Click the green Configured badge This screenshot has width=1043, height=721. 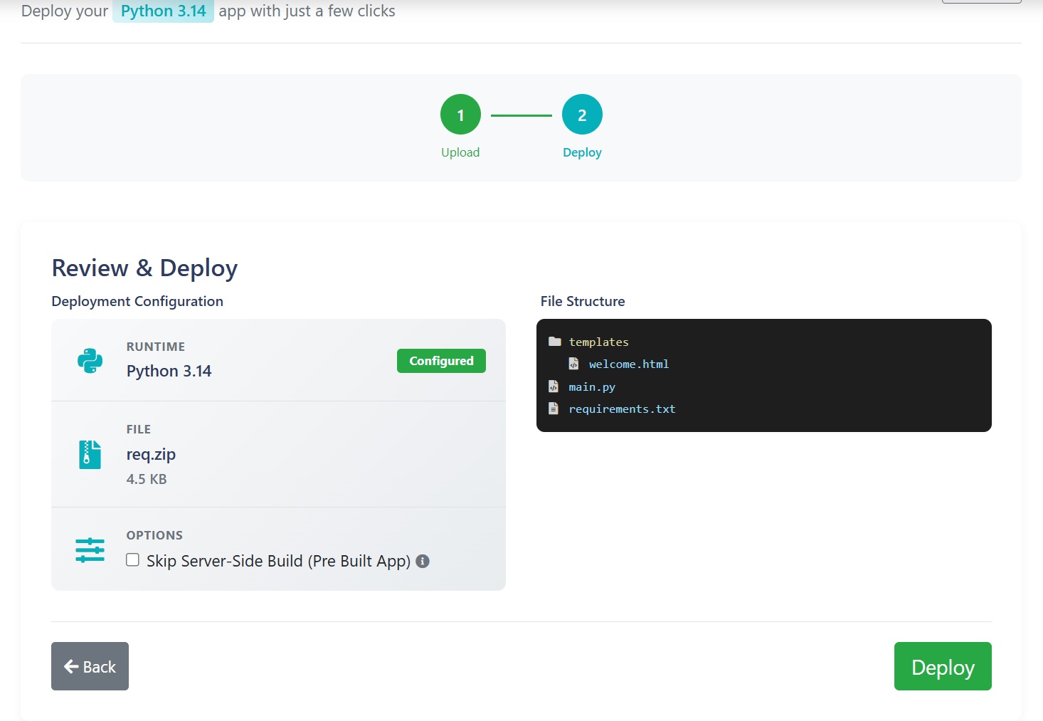click(441, 361)
